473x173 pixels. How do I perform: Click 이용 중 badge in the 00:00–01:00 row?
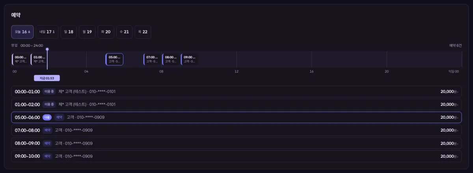49,92
